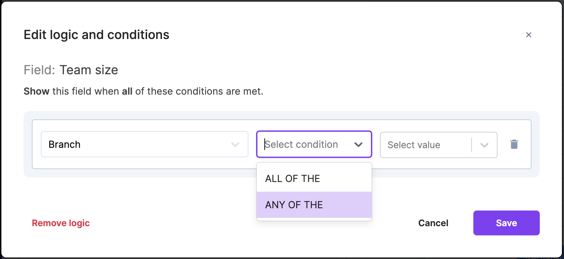The height and width of the screenshot is (259, 564).
Task: Select the highlighted "ANY OF THE" option
Action: point(294,204)
